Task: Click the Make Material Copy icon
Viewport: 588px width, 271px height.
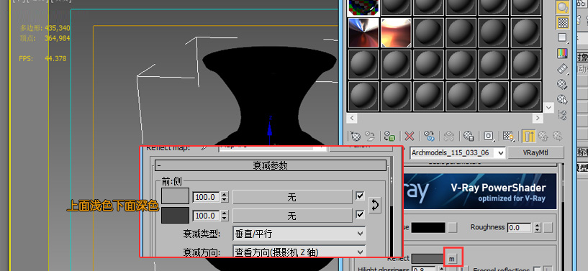Action: (x=430, y=136)
